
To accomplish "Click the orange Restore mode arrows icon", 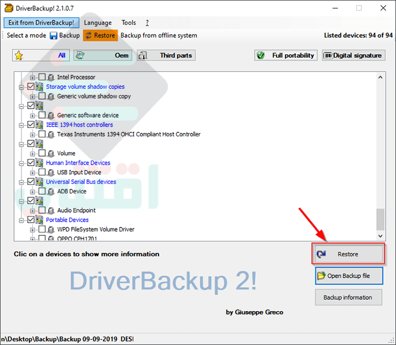I will click(88, 36).
